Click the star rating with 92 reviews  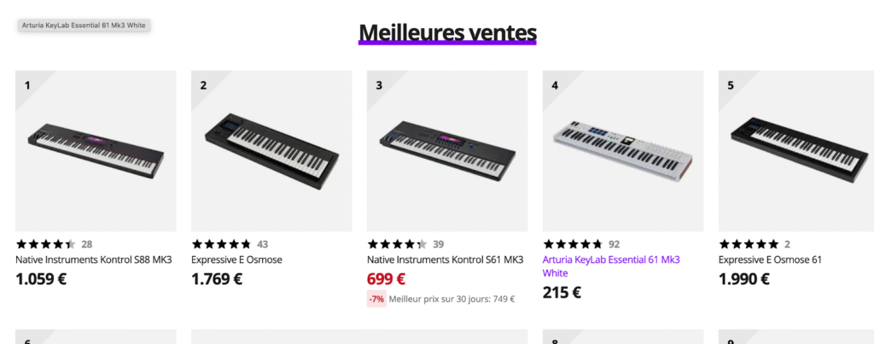(573, 244)
